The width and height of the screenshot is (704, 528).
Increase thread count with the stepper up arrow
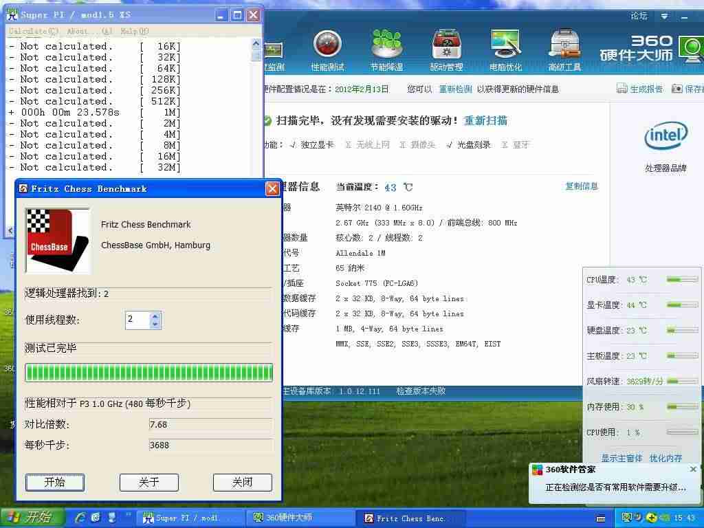point(155,316)
